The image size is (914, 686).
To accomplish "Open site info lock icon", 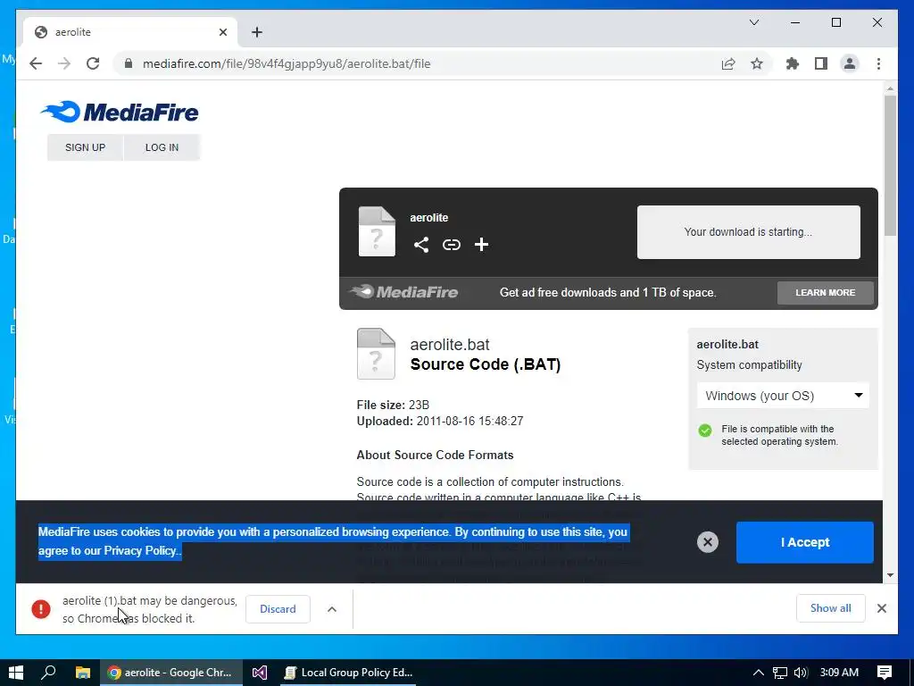I will 129,63.
